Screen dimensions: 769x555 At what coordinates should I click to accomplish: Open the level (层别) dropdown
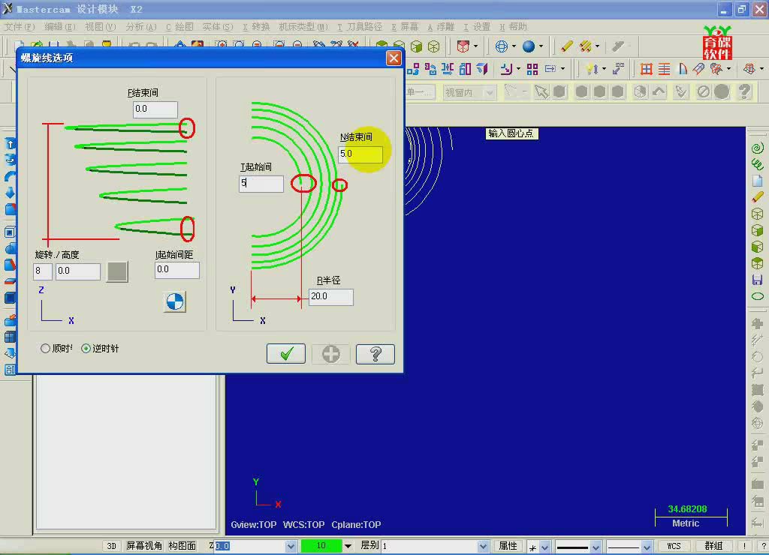pyautogui.click(x=483, y=546)
